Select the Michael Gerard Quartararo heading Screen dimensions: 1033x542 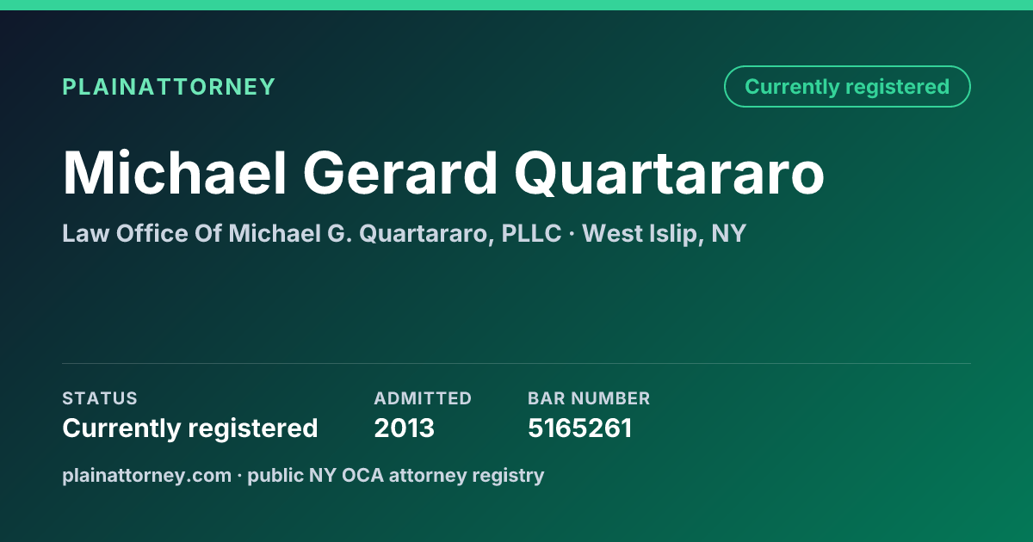pos(443,173)
